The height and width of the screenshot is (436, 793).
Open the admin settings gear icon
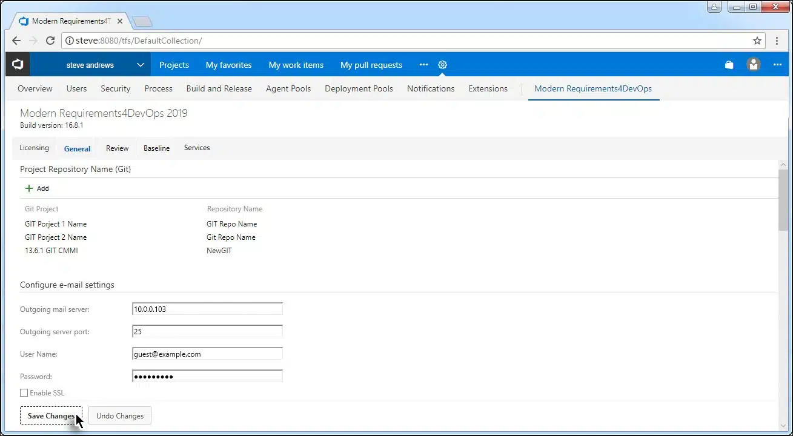[442, 65]
